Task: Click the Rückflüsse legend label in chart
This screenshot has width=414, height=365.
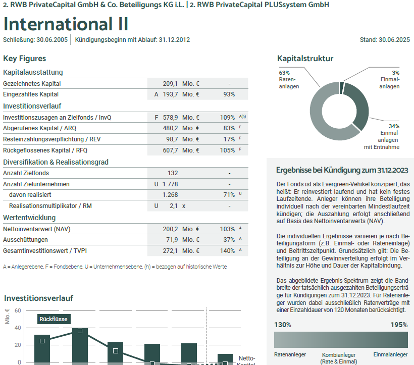Action: tap(54, 319)
